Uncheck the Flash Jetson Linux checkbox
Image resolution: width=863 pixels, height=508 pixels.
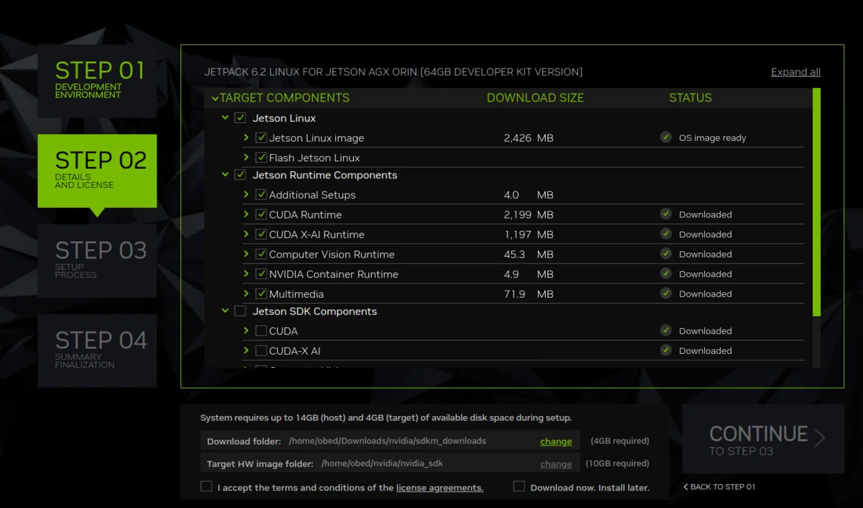click(x=261, y=158)
